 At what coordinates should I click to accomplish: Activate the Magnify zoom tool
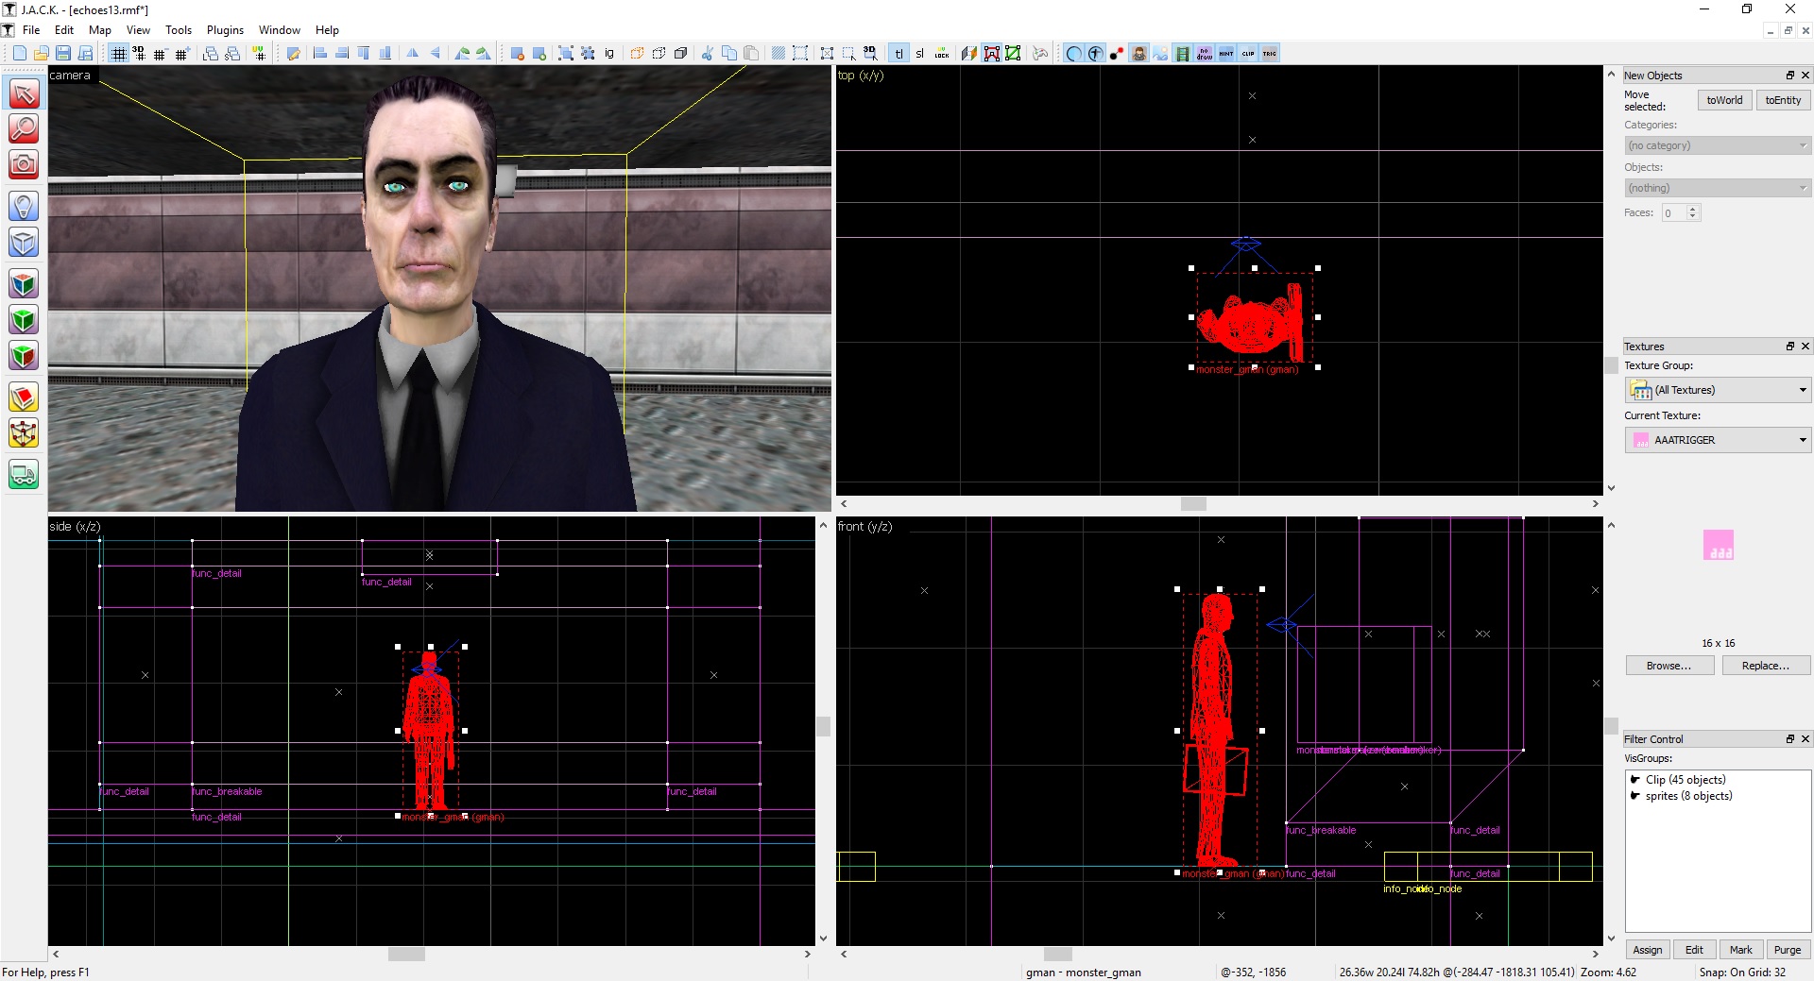pos(24,128)
